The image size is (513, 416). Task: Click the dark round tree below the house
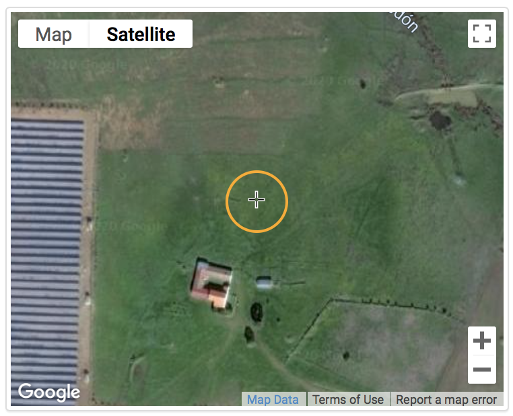[256, 312]
